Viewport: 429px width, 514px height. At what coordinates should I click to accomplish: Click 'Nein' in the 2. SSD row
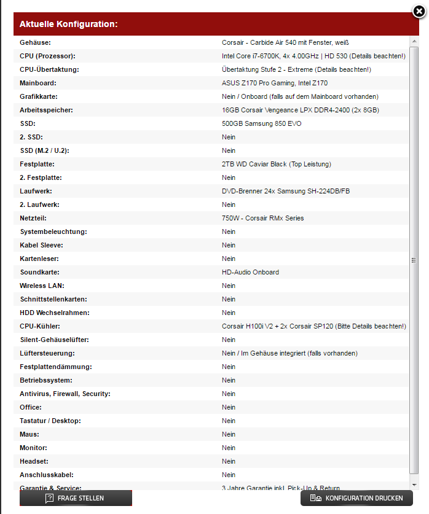pos(228,137)
